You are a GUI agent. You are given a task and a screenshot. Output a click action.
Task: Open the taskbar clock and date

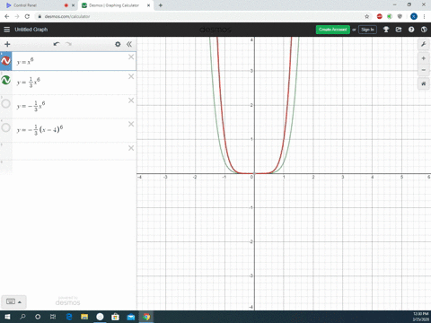(420, 317)
